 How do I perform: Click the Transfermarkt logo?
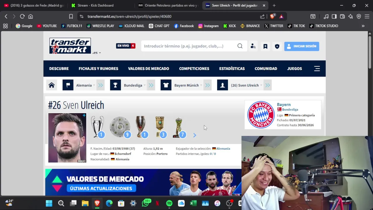pyautogui.click(x=70, y=46)
